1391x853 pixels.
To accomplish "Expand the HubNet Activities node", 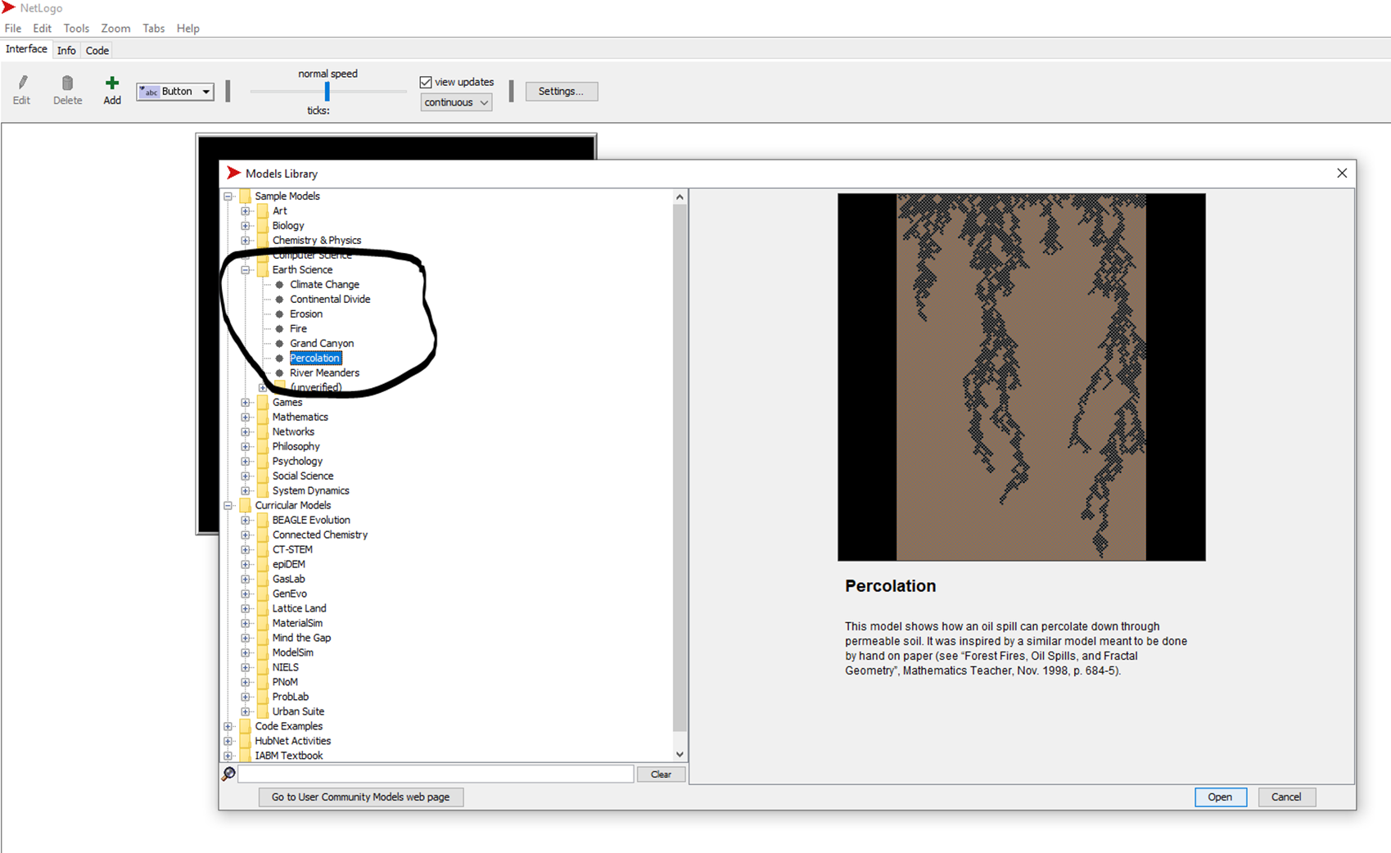I will 228,742.
